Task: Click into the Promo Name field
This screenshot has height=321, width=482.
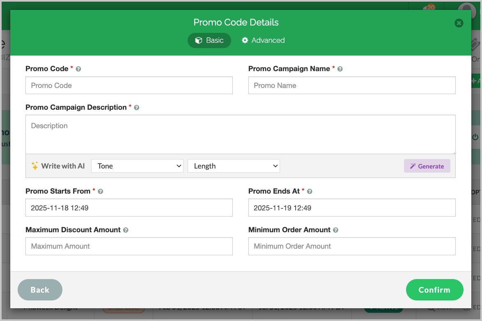Action: click(352, 85)
